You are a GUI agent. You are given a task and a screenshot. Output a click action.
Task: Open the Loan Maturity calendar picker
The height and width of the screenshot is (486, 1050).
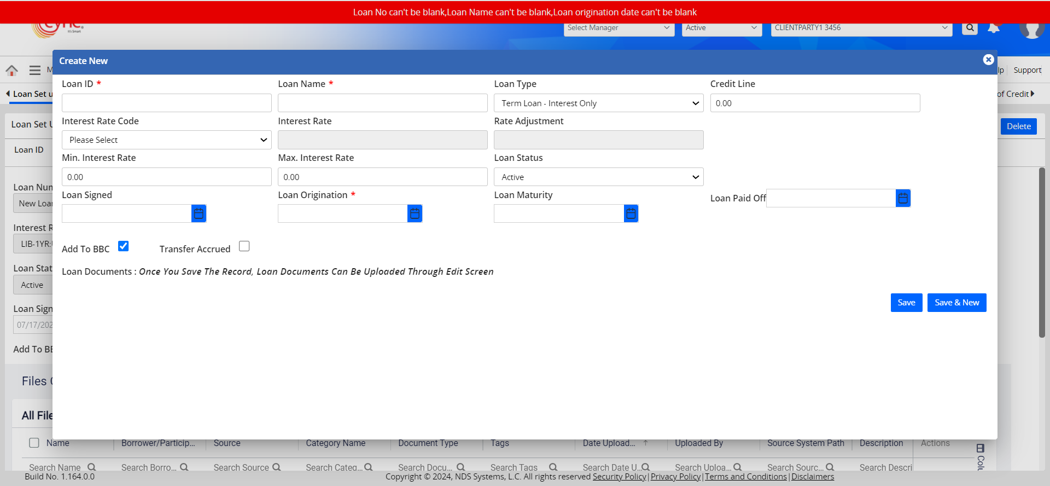coord(631,213)
